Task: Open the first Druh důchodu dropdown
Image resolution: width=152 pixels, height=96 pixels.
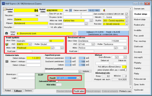Action: pyautogui.click(x=116, y=57)
